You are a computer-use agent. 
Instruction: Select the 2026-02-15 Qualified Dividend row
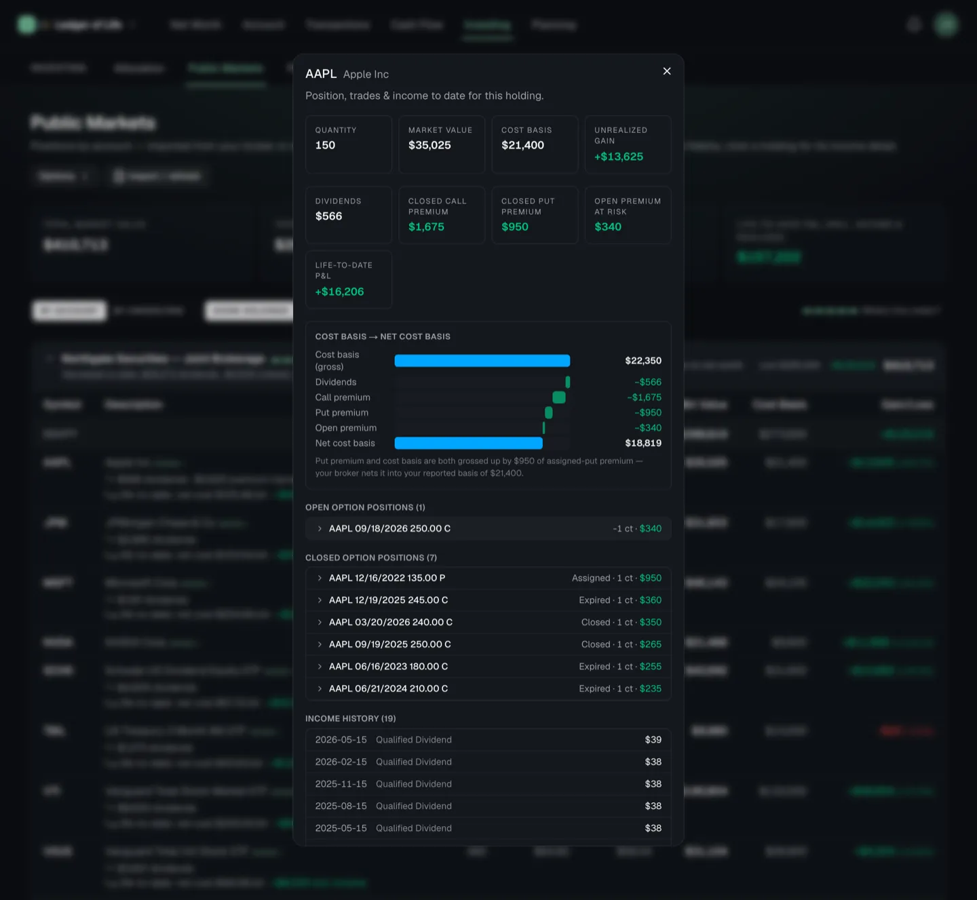pyautogui.click(x=488, y=762)
